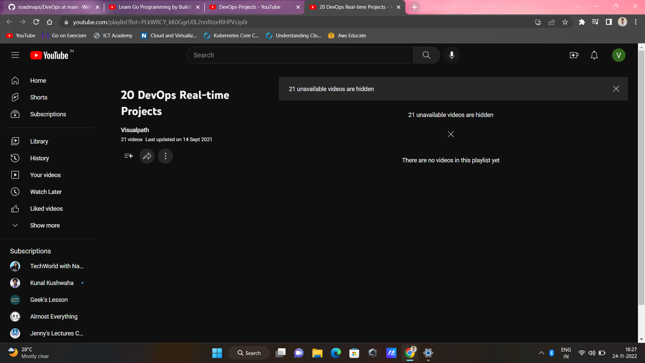Click the YouTube search input field
Image resolution: width=645 pixels, height=363 pixels.
click(x=299, y=55)
